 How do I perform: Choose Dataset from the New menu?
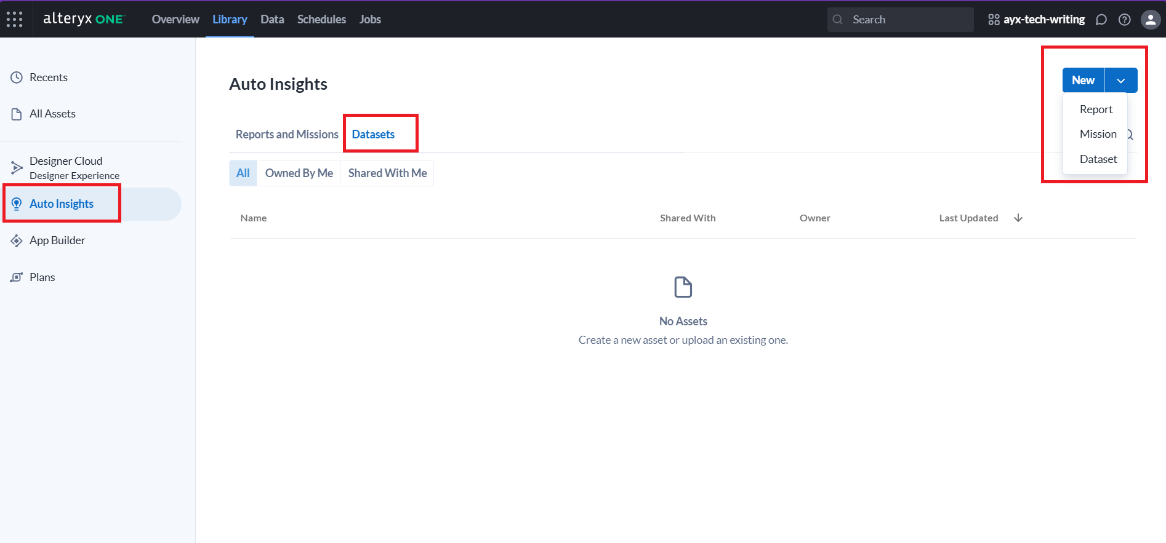pyautogui.click(x=1098, y=159)
